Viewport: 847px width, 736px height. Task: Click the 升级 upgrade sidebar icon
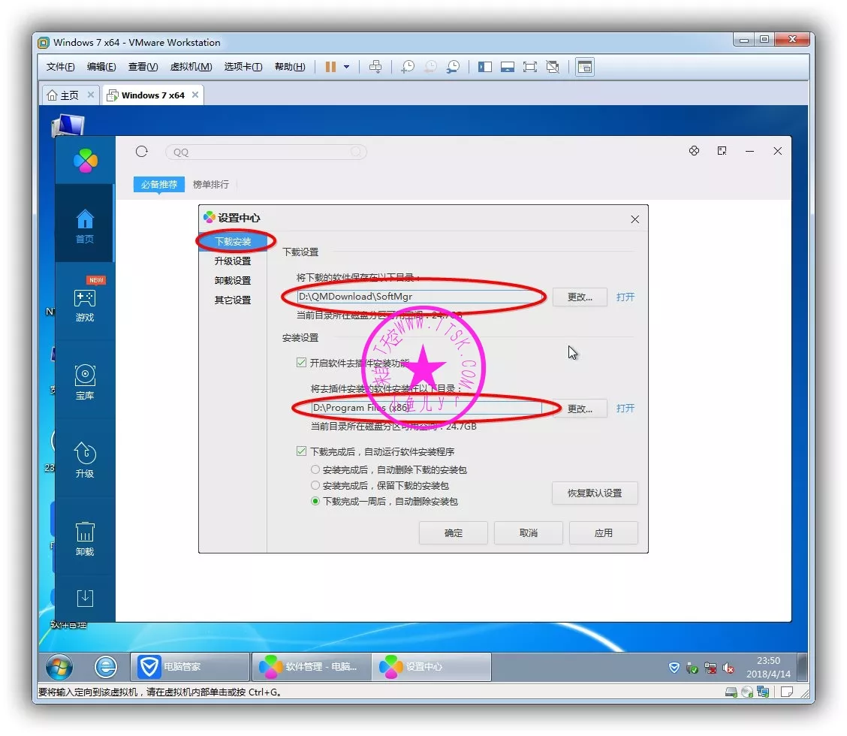[85, 460]
